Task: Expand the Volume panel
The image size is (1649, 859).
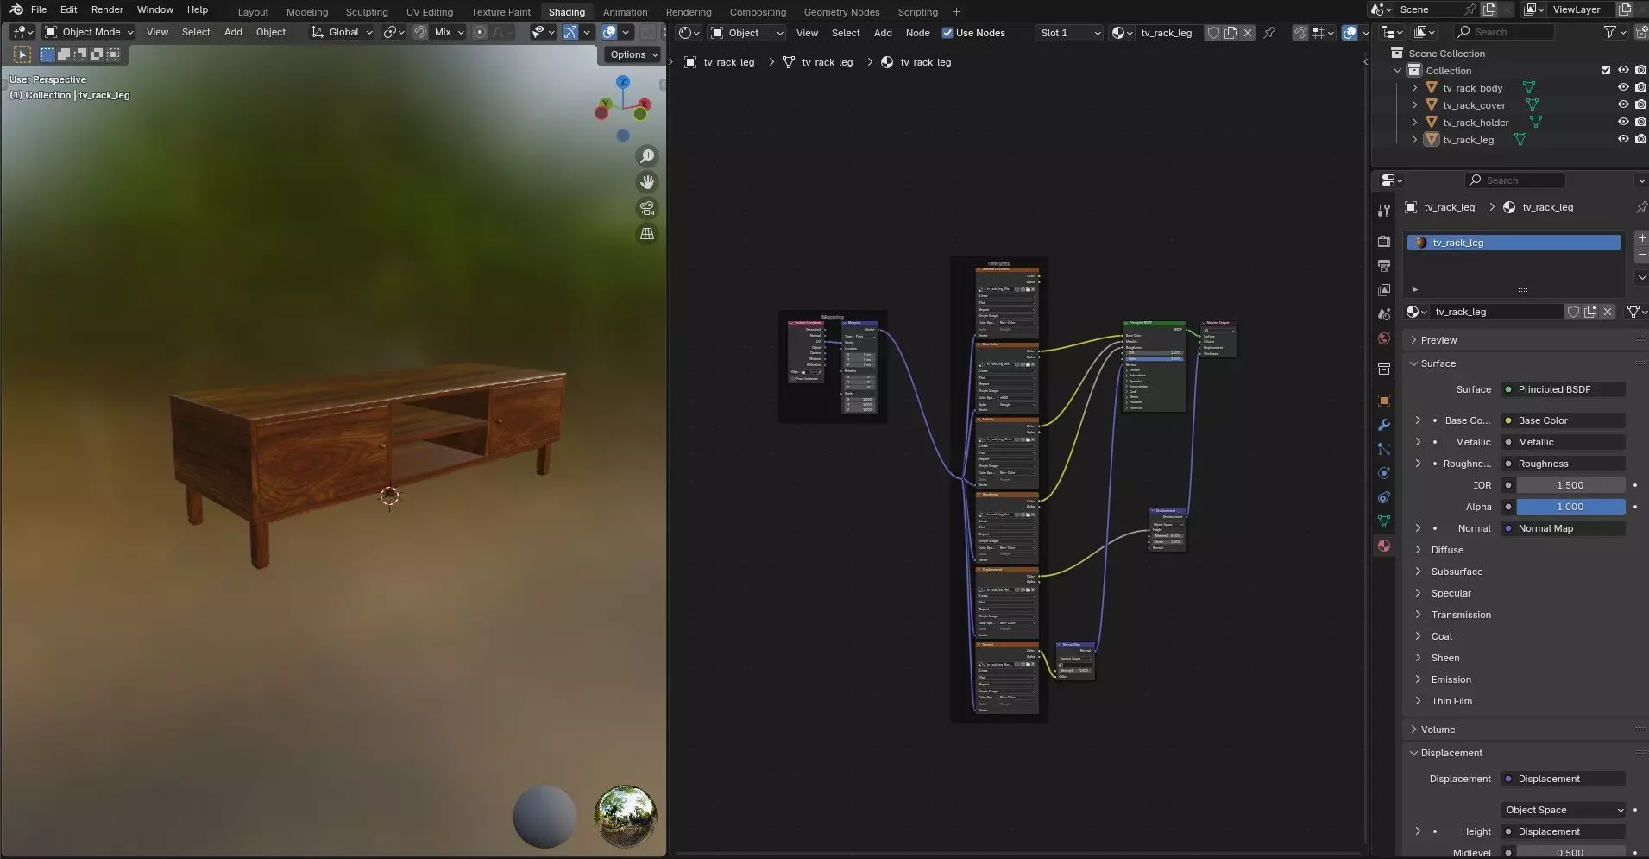Action: point(1438,730)
